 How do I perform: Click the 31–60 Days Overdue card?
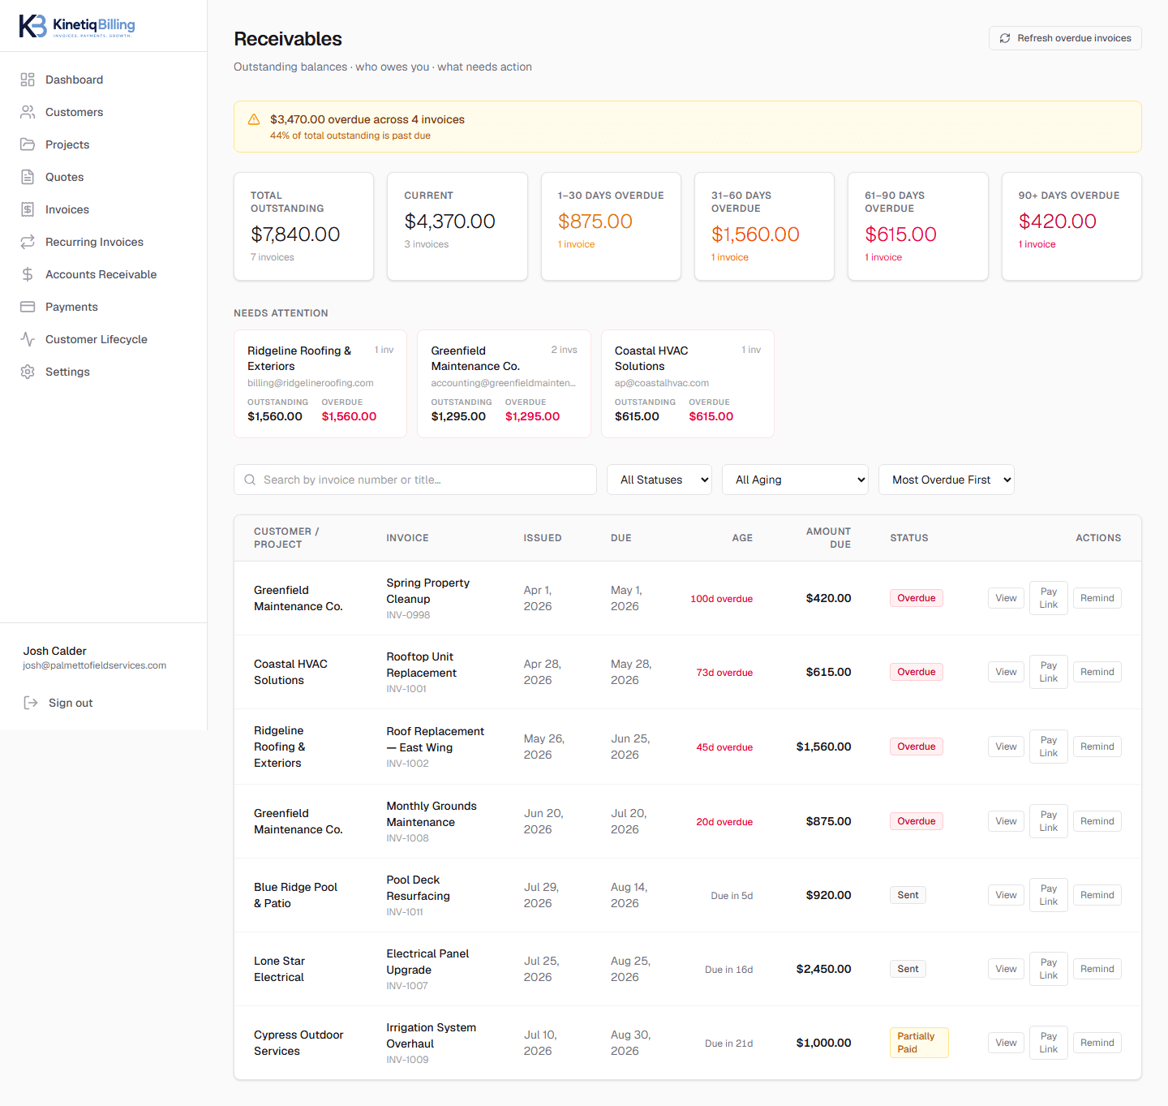click(764, 226)
